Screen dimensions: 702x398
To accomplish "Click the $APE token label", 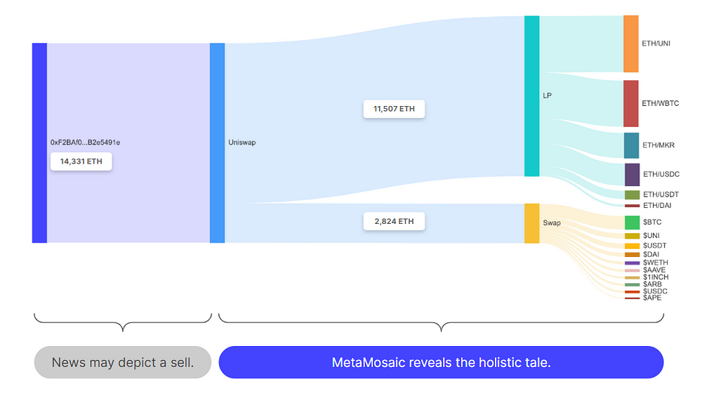I will [651, 298].
